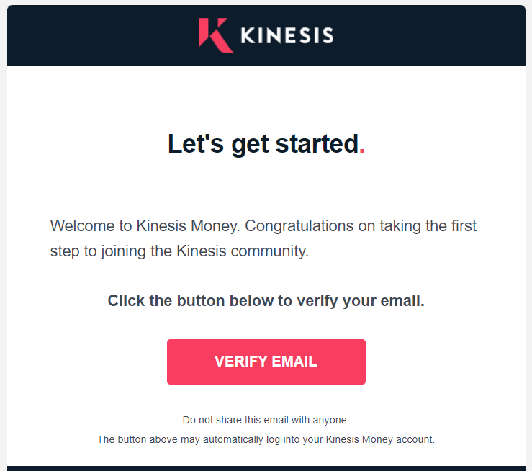Click the word "Congratulations" in the welcome text
Viewport: 532px width, 471px height.
[x=299, y=226]
